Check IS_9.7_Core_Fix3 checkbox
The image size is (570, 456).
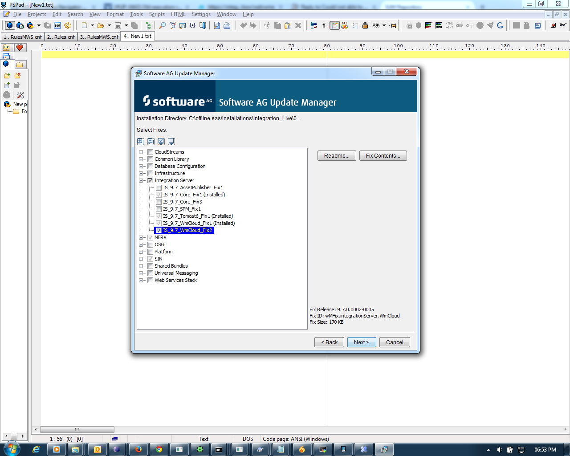click(x=159, y=202)
